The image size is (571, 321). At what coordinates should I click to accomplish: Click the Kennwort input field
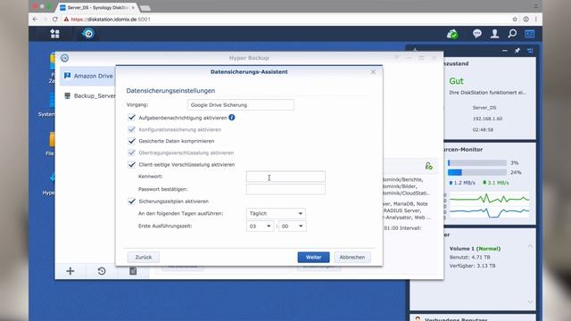(285, 177)
